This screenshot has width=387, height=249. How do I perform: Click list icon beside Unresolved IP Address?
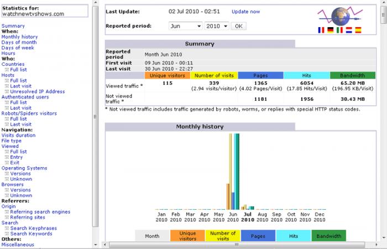tap(7, 92)
